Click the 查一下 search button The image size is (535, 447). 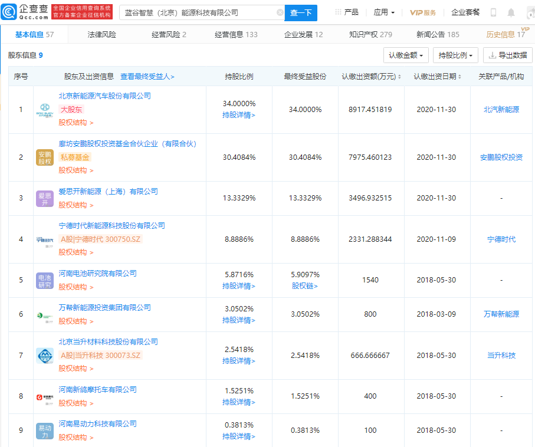coord(301,12)
